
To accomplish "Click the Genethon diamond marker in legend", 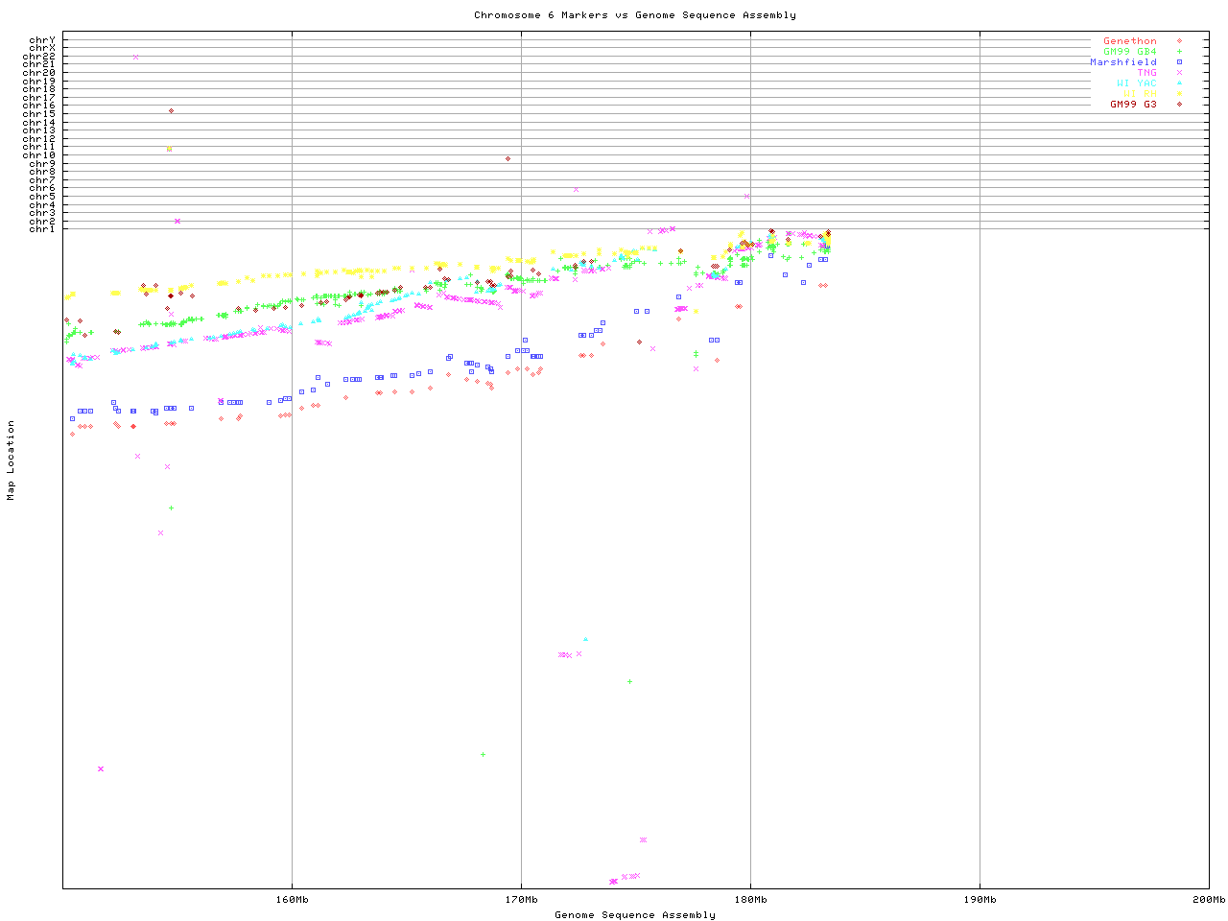I will click(1179, 41).
